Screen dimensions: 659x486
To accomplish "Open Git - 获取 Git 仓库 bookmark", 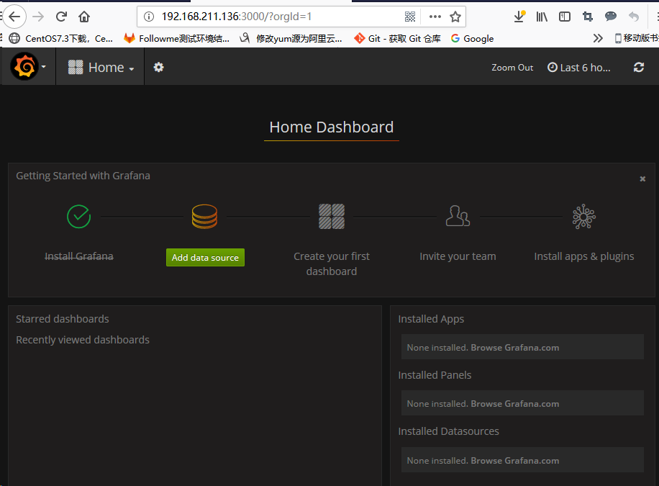I will tap(398, 39).
